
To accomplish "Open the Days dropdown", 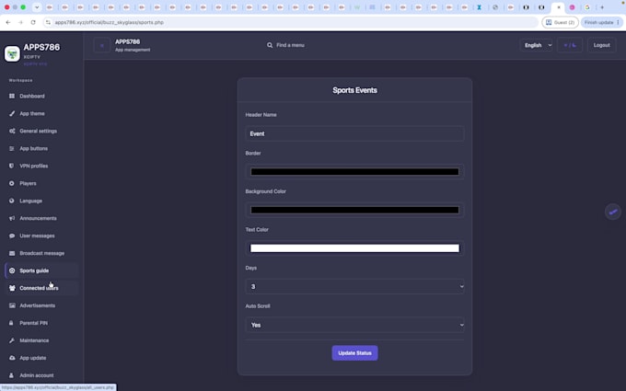I will 354,286.
